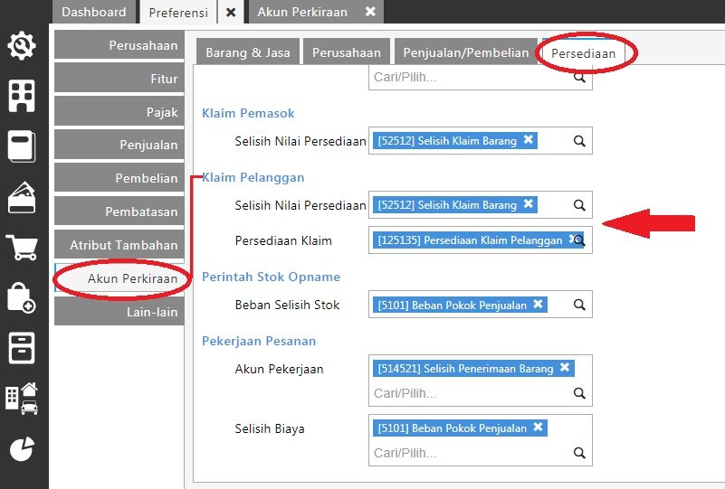Image resolution: width=725 pixels, height=489 pixels.
Task: Open search for Beban Selisih Stok field
Action: 579,306
